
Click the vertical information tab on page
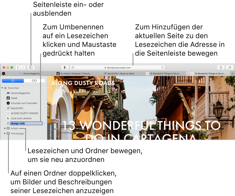(x=50, y=132)
